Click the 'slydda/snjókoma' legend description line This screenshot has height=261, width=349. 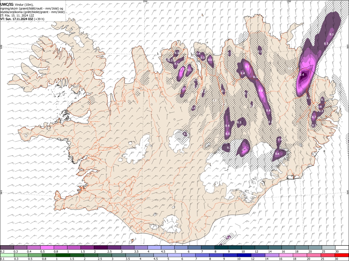tap(32, 12)
